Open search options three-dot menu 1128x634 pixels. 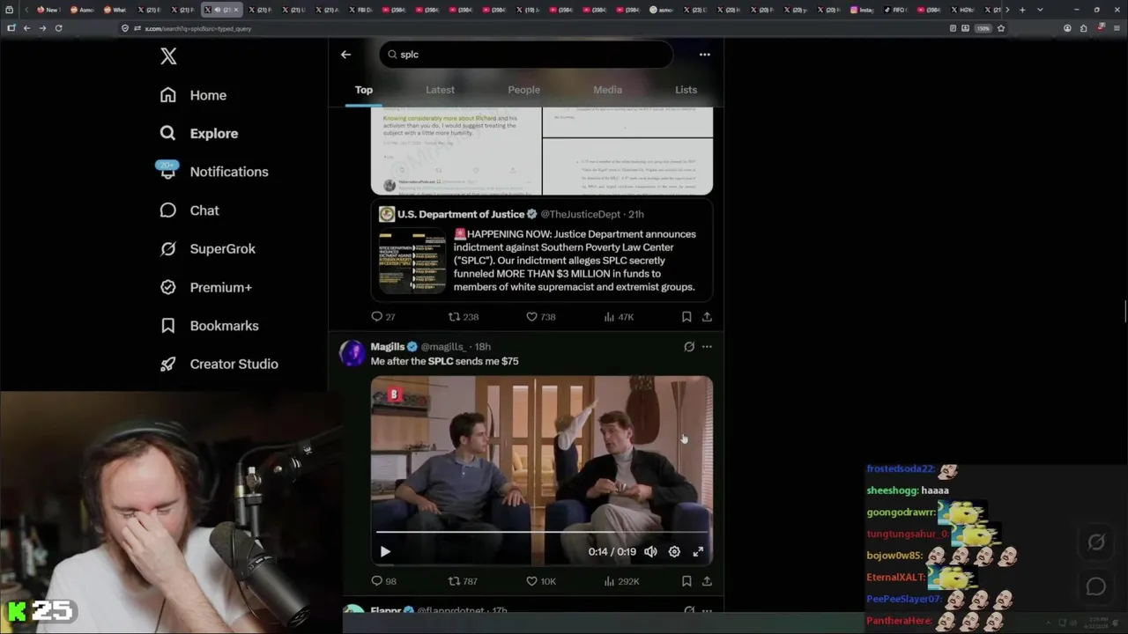[x=704, y=55]
